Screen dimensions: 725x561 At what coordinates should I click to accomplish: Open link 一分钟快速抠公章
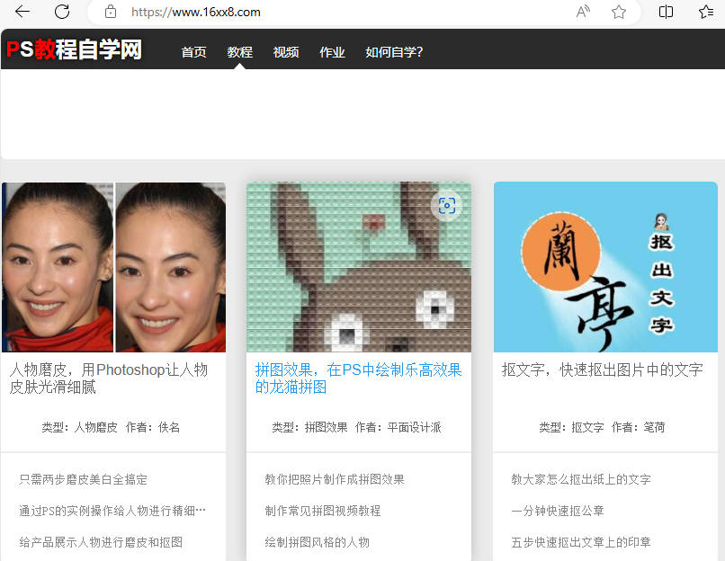558,511
